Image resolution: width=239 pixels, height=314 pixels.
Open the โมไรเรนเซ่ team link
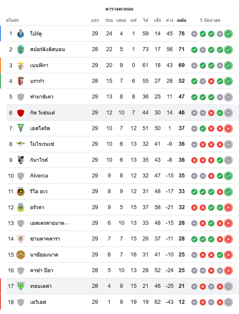(42, 144)
